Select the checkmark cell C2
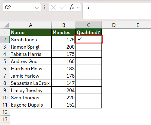 click(88, 39)
